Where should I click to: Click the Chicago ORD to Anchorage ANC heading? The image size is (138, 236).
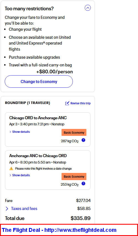point(38,118)
